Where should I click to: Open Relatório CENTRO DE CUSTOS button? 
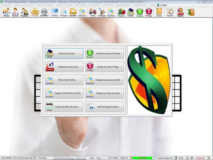64,93
